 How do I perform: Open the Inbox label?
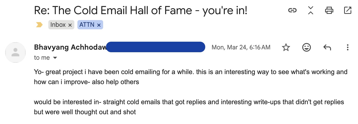point(58,25)
